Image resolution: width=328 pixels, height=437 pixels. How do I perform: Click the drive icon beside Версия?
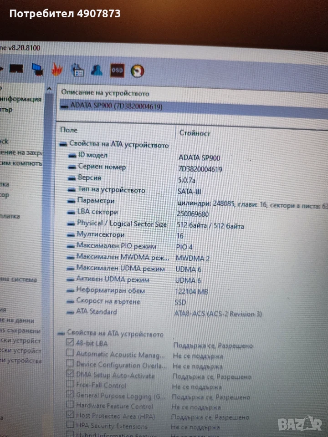(72, 178)
